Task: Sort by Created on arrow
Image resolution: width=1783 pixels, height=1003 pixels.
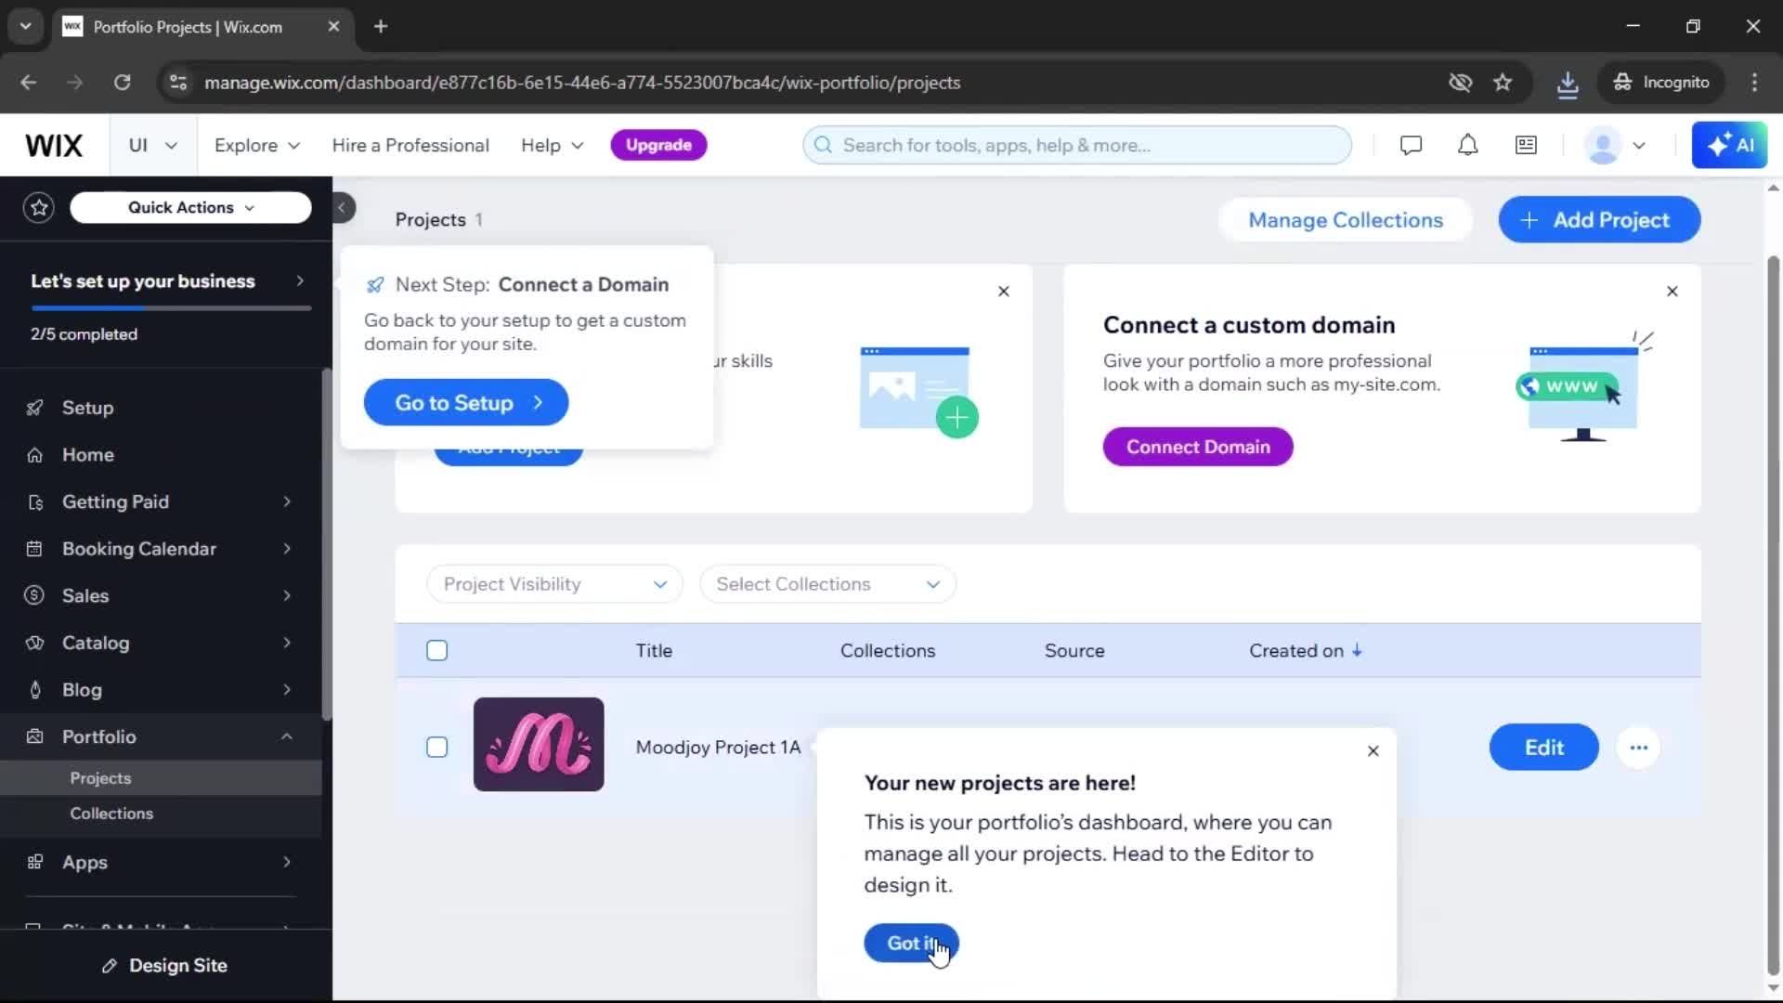Action: pyautogui.click(x=1357, y=650)
